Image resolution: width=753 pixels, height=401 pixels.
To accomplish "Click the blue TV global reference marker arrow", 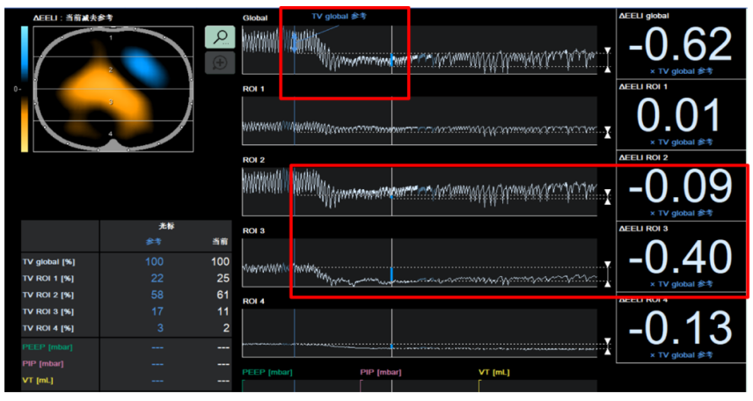I will (x=295, y=42).
